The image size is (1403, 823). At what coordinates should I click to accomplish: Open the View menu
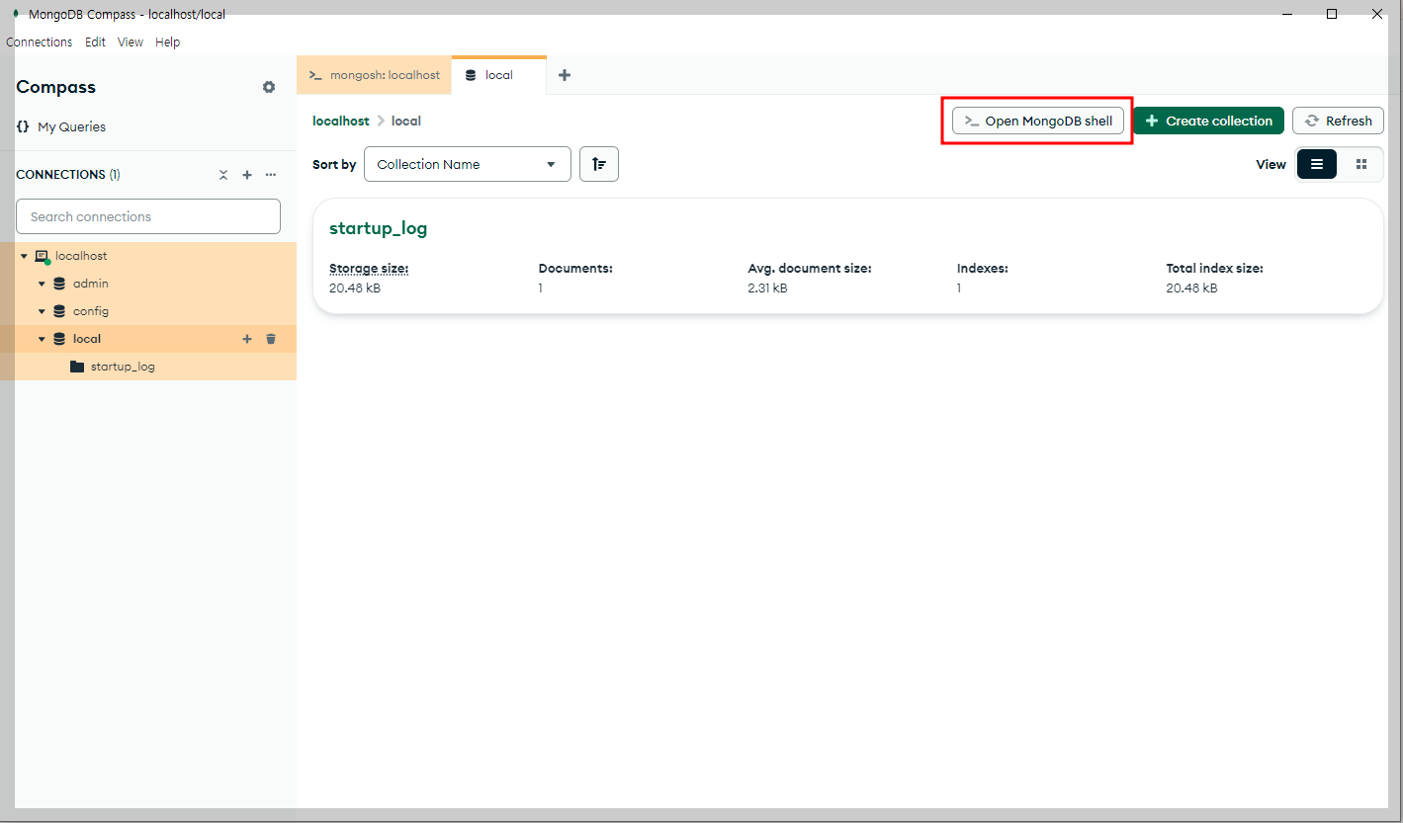coord(131,42)
